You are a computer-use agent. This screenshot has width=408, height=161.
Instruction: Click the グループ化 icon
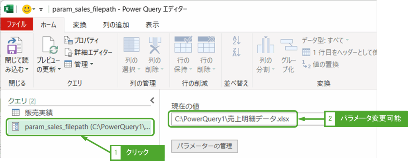click(x=288, y=45)
